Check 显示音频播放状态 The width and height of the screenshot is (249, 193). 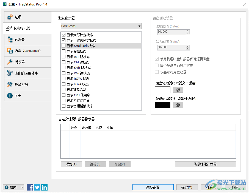coord(63,106)
